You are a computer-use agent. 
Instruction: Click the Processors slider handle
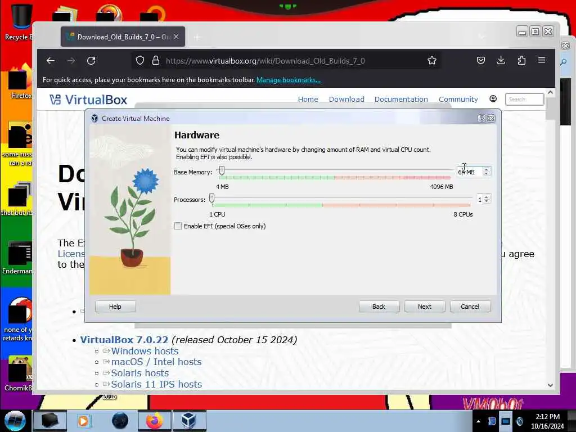[212, 199]
